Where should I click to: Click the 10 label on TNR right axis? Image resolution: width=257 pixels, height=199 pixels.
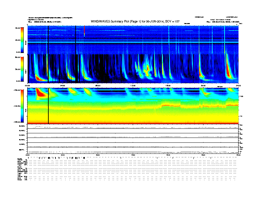point(241,116)
